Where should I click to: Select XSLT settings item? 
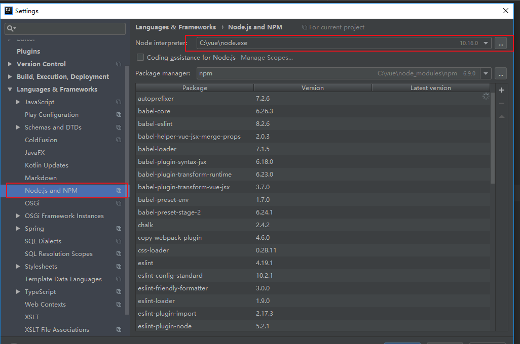click(x=32, y=317)
